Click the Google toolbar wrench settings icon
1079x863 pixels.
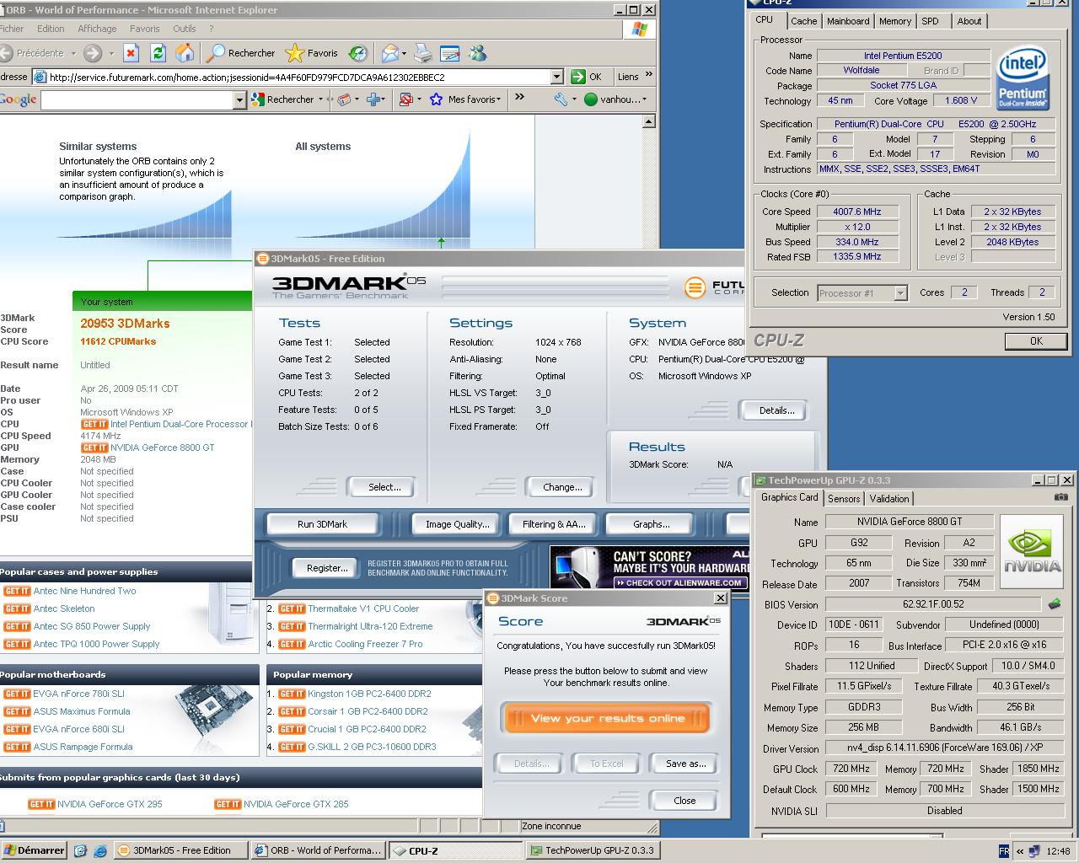(x=561, y=99)
